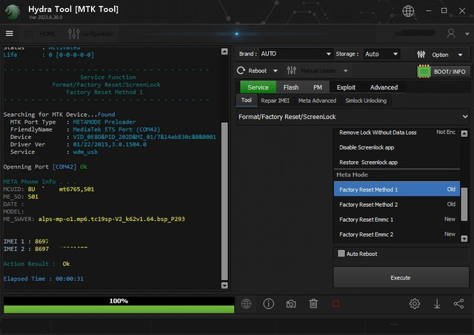Click the HOME toolbar icon
This screenshot has height=335, width=474.
tap(29, 33)
